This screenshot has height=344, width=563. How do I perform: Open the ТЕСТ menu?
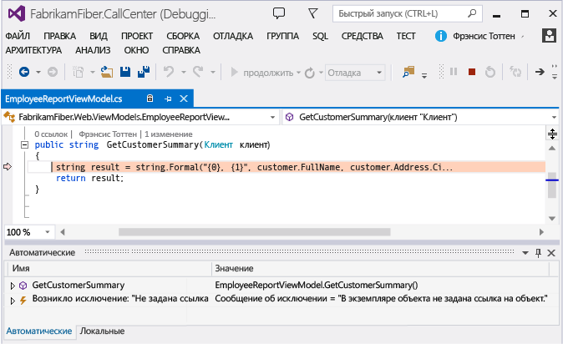pos(406,36)
